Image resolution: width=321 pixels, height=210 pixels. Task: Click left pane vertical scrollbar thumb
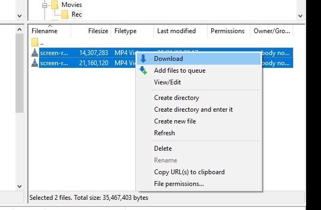(19, 73)
